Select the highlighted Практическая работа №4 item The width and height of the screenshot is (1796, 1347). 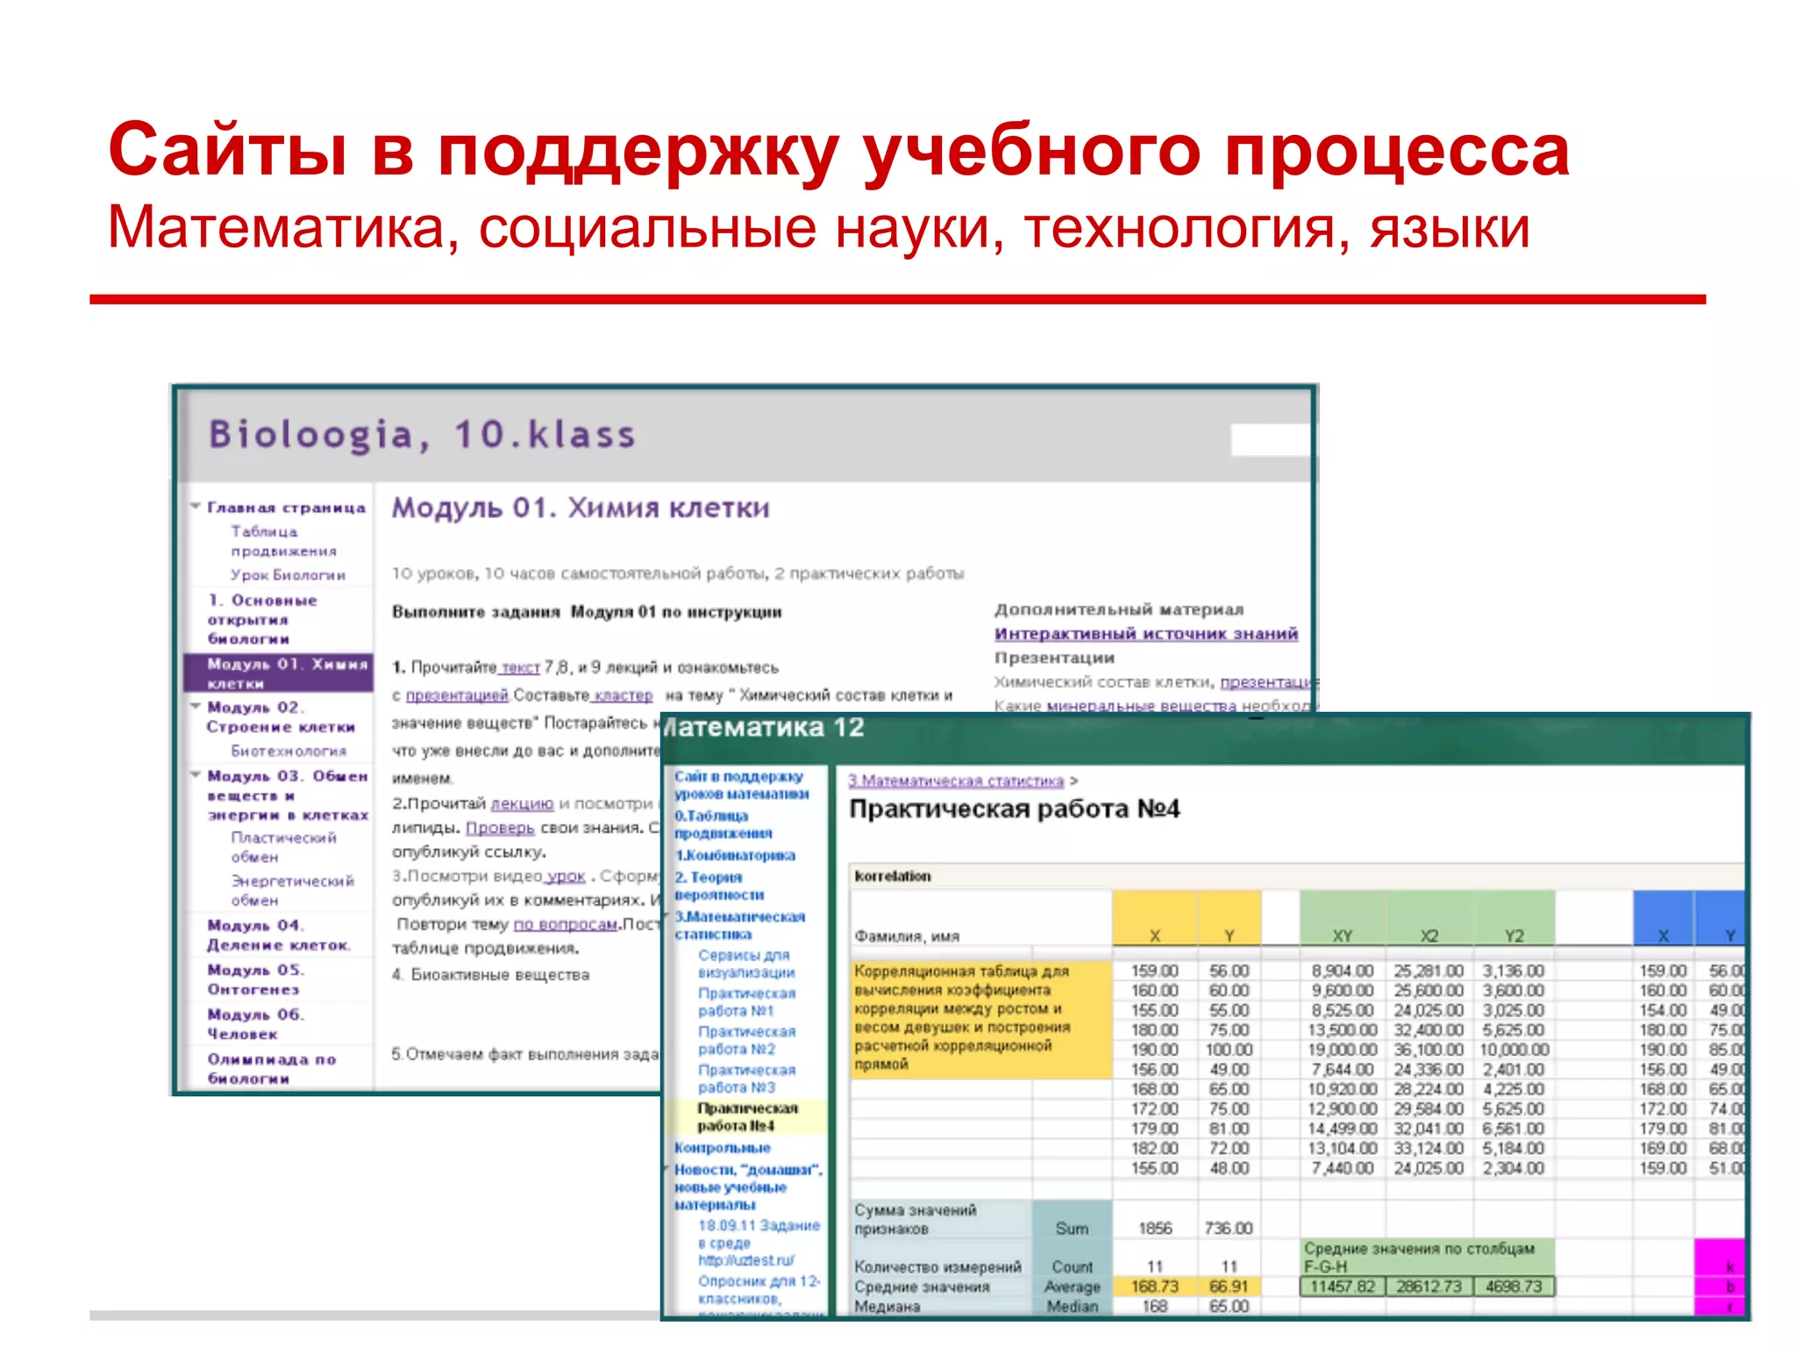click(746, 1117)
